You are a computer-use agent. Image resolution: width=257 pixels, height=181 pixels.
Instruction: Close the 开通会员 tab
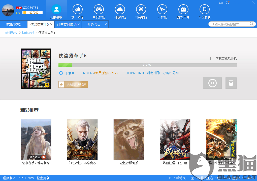[106, 24]
